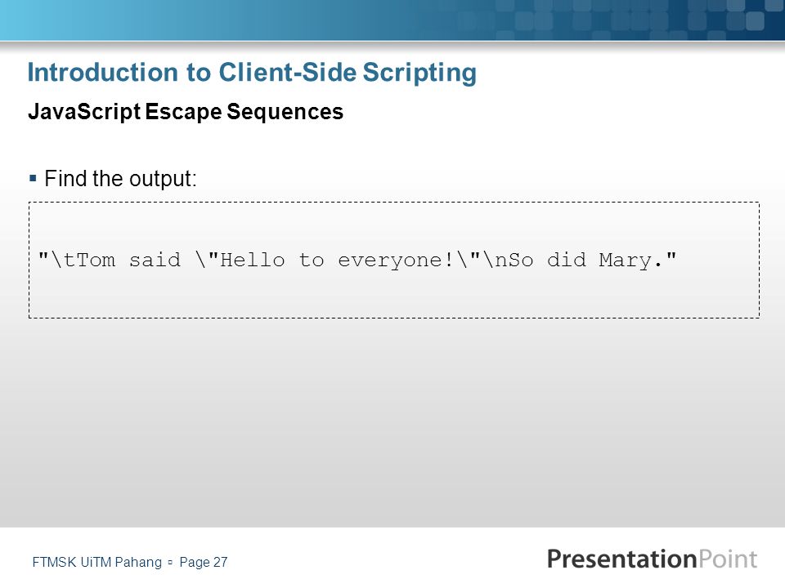Click the slide title Introduction to Client-Side Scripting

click(x=252, y=73)
